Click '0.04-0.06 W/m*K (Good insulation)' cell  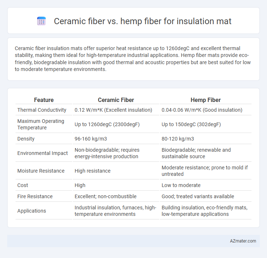pyautogui.click(x=202, y=110)
